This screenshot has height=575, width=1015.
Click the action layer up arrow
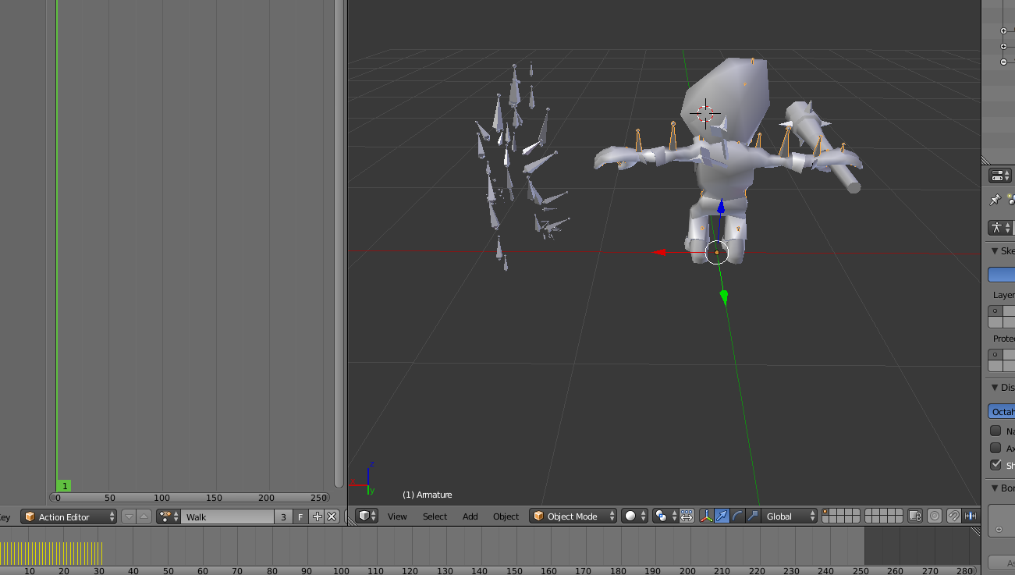click(x=144, y=516)
